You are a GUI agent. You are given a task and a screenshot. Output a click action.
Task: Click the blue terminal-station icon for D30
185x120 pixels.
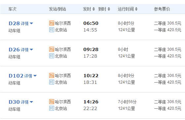[x=52, y=108]
